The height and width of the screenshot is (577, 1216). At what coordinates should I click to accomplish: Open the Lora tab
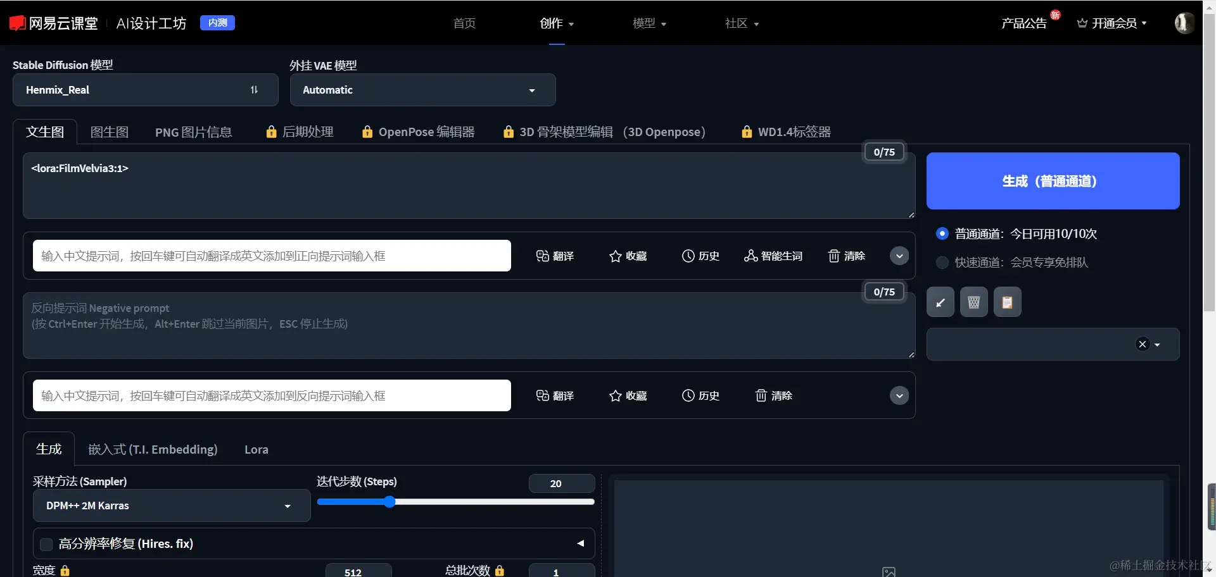[x=256, y=449]
